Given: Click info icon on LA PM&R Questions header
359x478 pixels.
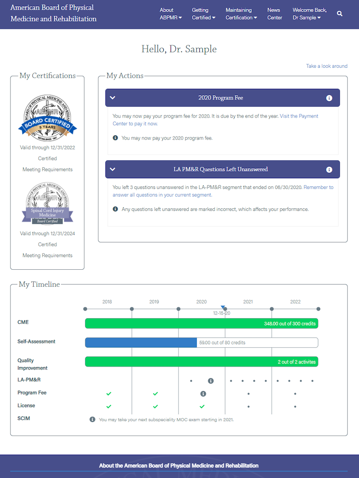Looking at the screenshot, I should [x=329, y=170].
